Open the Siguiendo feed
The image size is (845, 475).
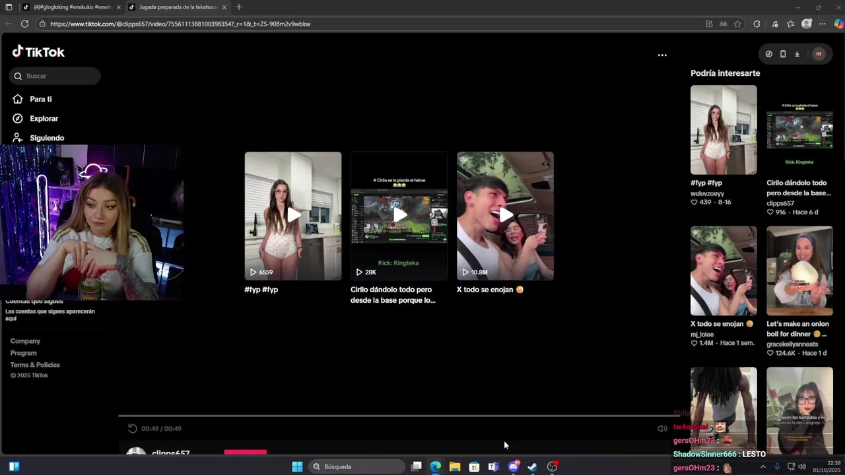(x=38, y=138)
